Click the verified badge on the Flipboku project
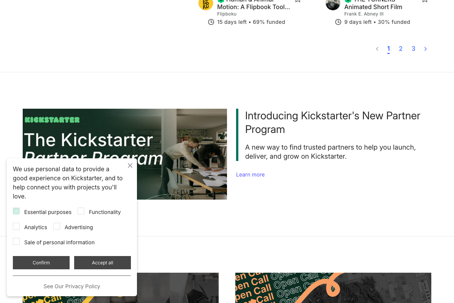Image resolution: width=454 pixels, height=303 pixels. point(222,1)
